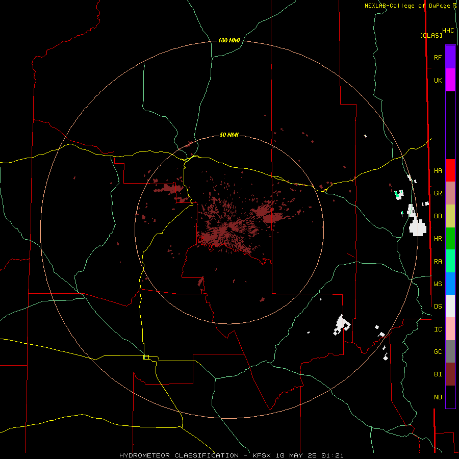Click the gray GC legend swatch

tap(450, 351)
